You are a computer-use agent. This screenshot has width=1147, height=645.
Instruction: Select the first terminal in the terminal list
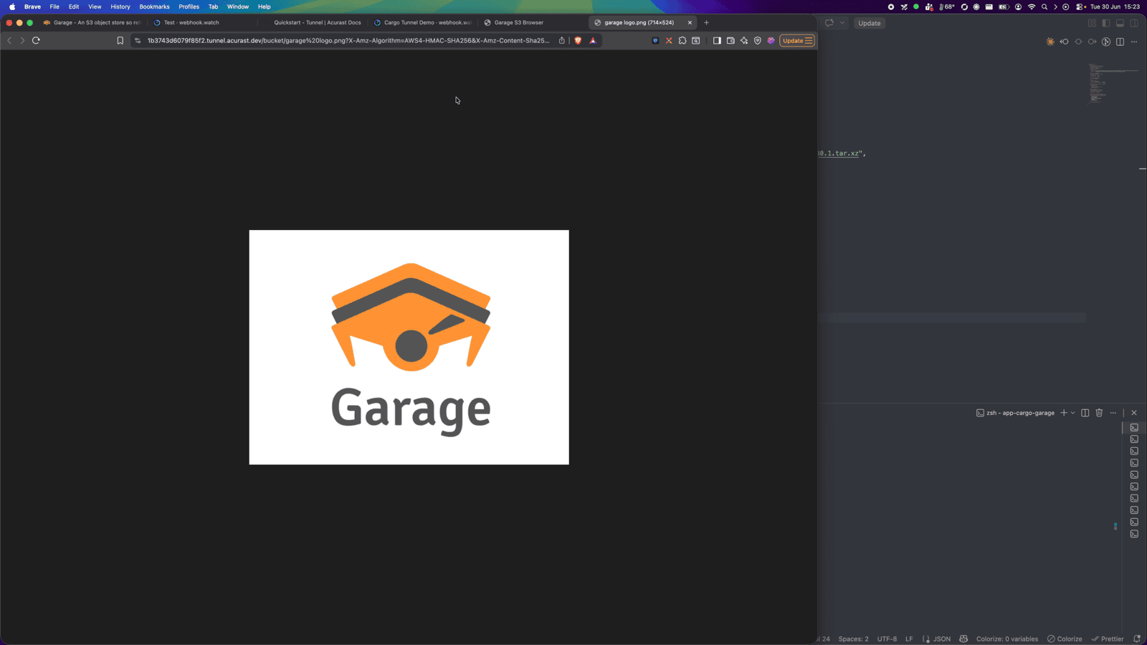click(x=1134, y=427)
